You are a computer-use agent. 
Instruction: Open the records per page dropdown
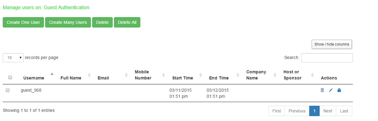tap(13, 57)
